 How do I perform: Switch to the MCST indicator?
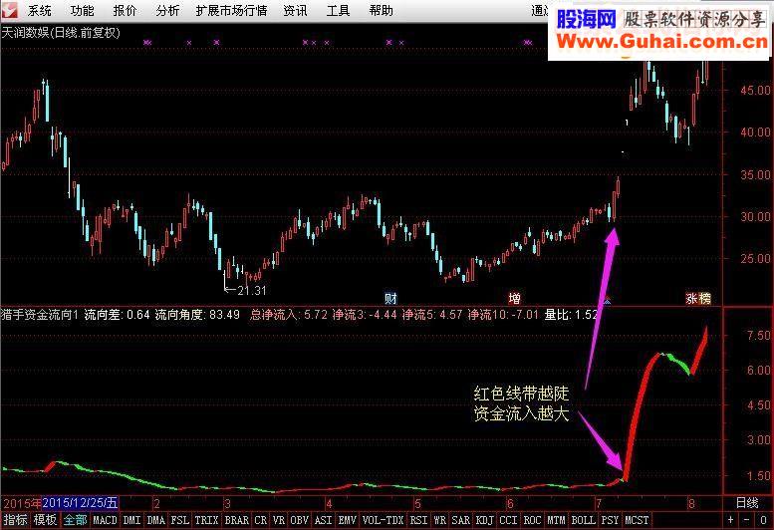point(638,520)
